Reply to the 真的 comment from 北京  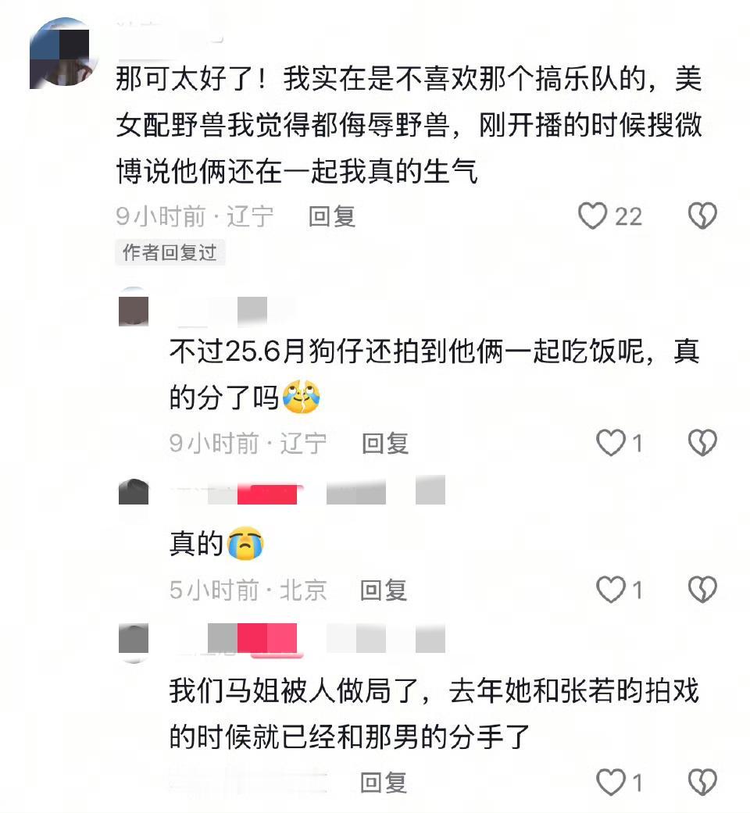(384, 590)
